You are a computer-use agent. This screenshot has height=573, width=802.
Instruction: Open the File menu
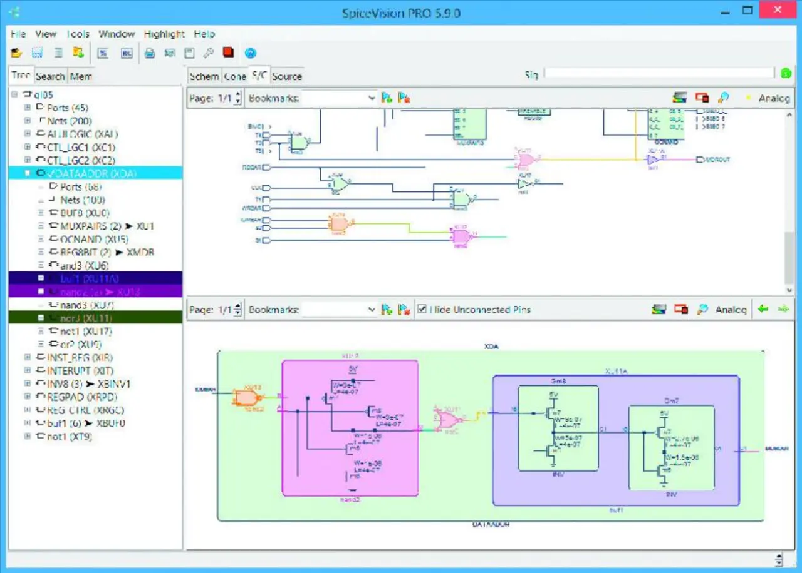pyautogui.click(x=18, y=34)
